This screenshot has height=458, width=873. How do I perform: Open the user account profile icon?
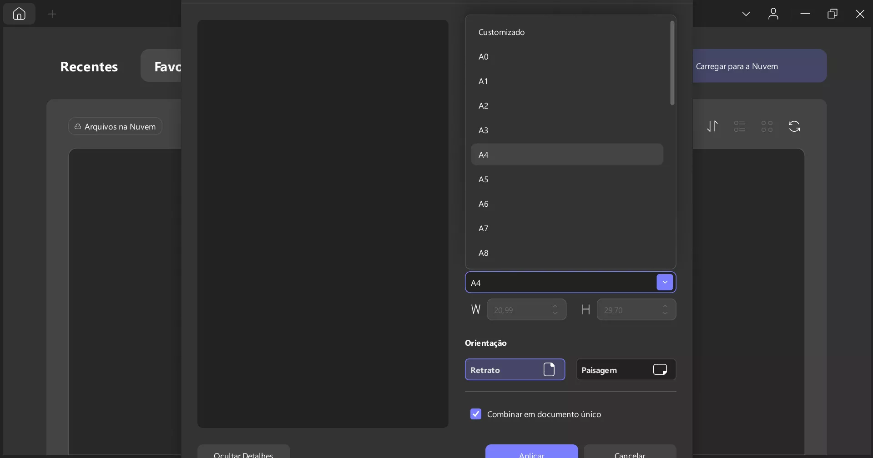(x=773, y=14)
